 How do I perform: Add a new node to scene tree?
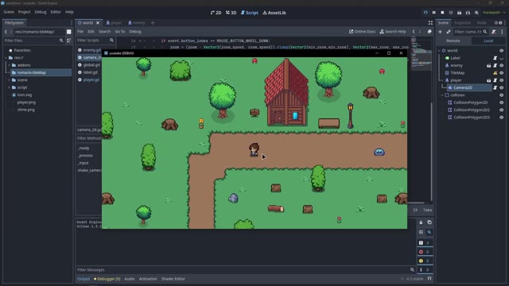(440, 32)
